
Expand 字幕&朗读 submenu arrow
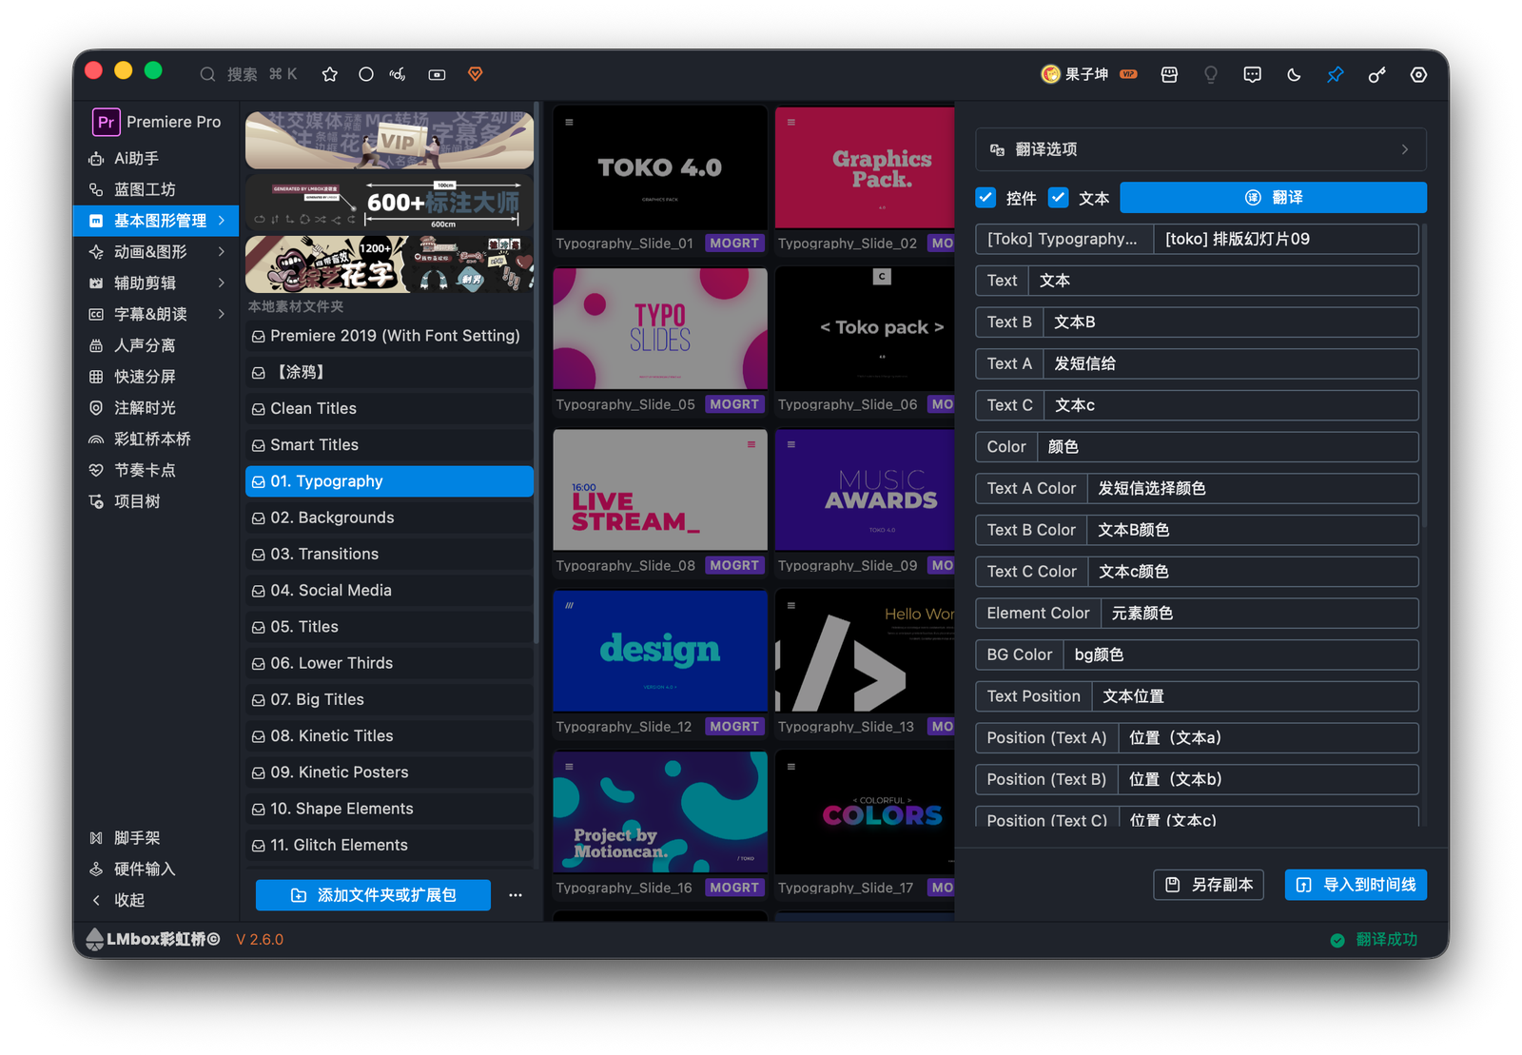click(222, 314)
